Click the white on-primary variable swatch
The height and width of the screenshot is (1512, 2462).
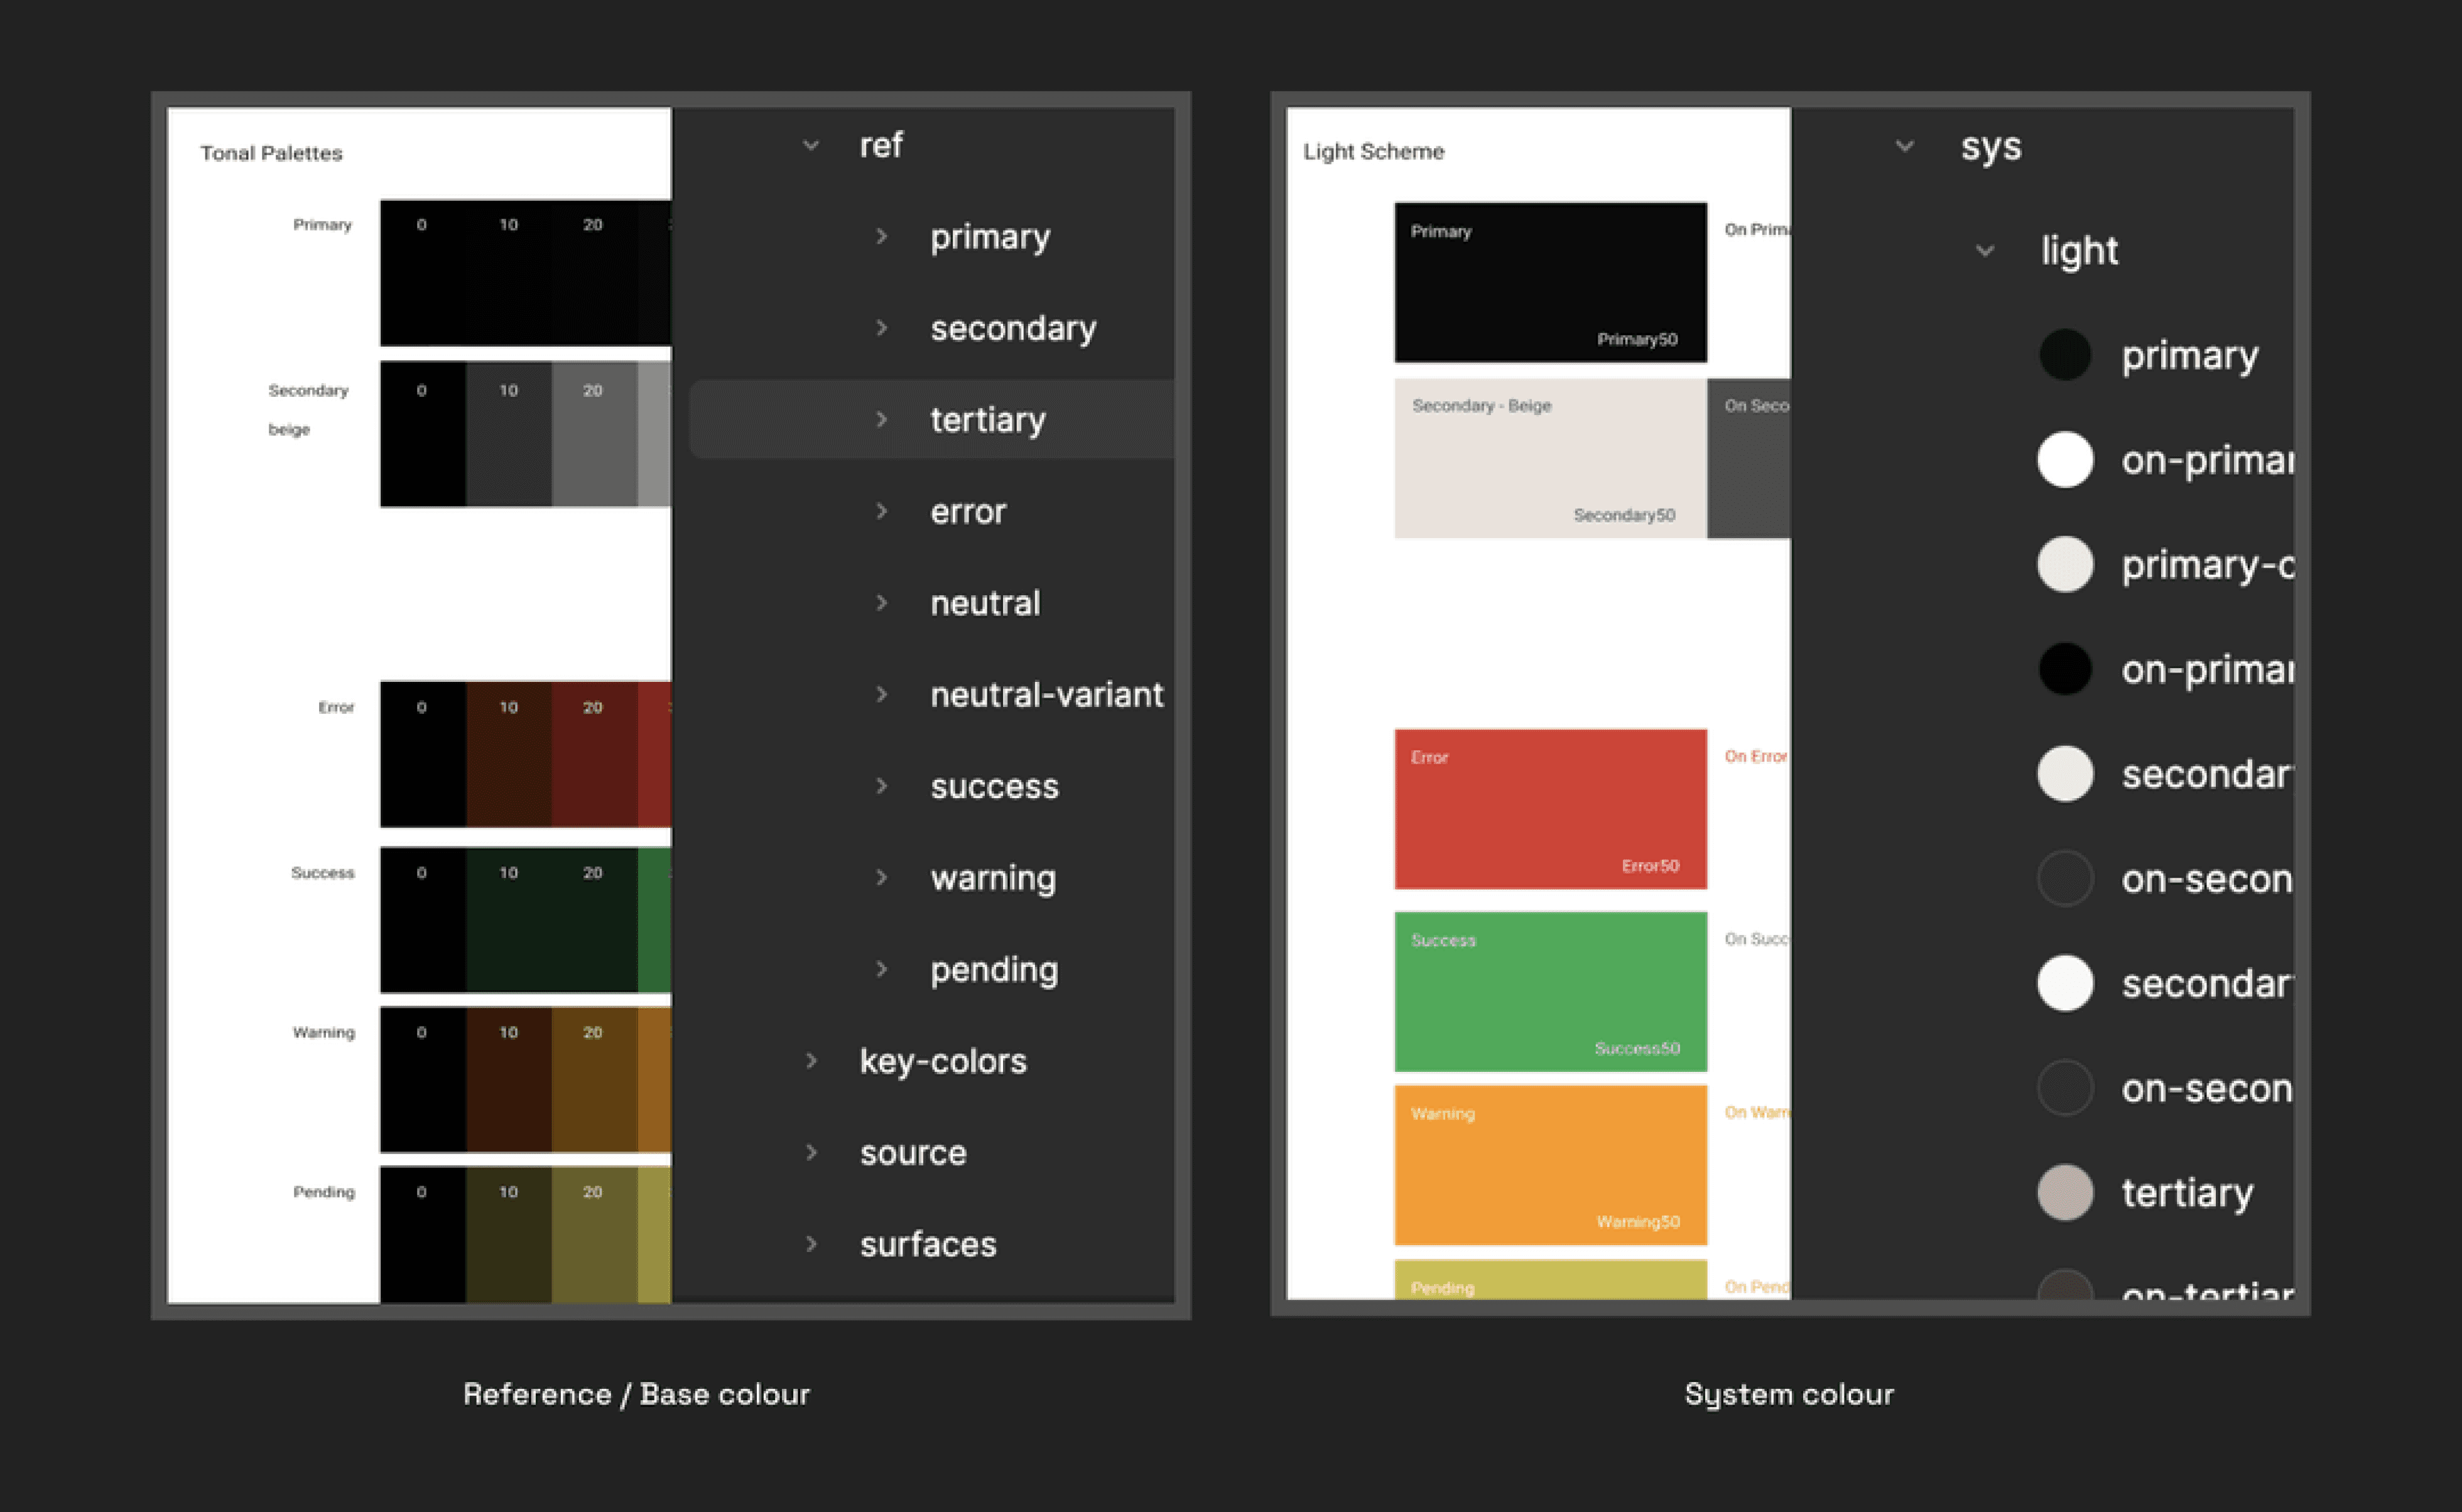[x=2065, y=460]
